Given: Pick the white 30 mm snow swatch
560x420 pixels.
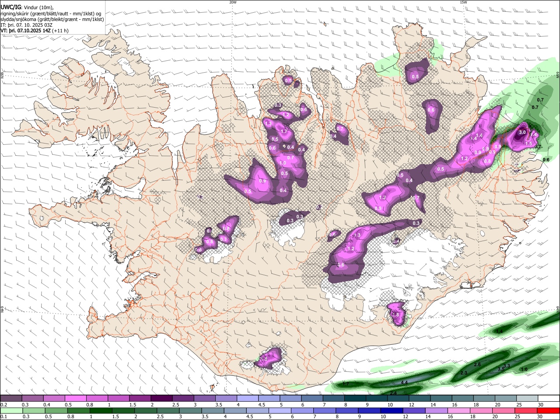Looking at the screenshot, I should (549, 399).
